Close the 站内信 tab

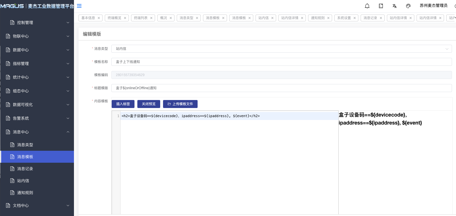pos(272,18)
